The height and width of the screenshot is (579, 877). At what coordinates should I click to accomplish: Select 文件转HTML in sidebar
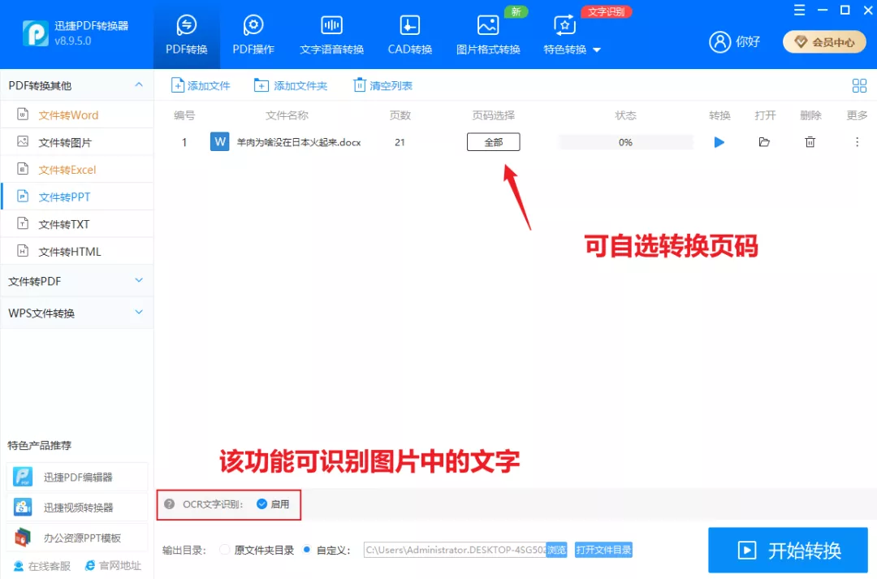[77, 252]
